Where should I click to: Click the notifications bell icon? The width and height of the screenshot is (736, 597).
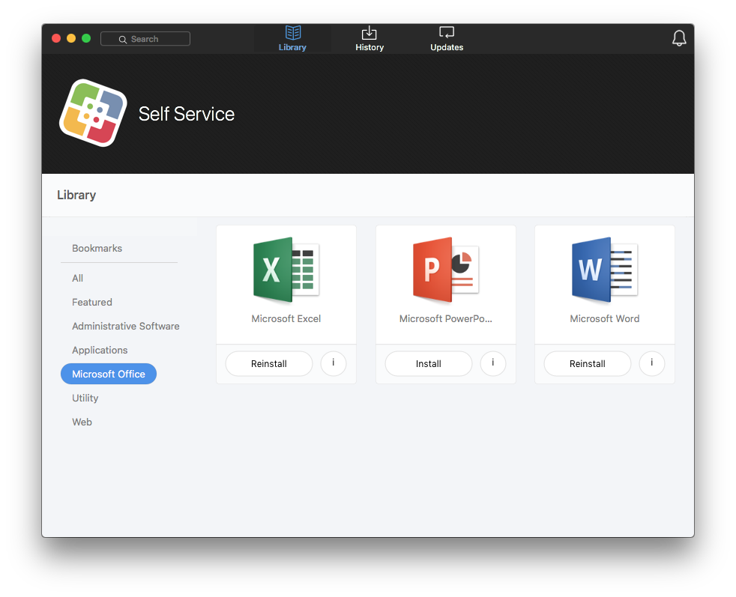click(x=679, y=38)
